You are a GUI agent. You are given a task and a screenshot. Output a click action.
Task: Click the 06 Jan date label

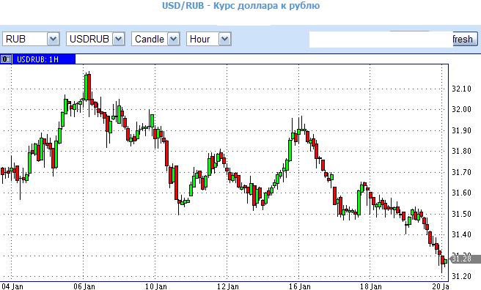[84, 286]
